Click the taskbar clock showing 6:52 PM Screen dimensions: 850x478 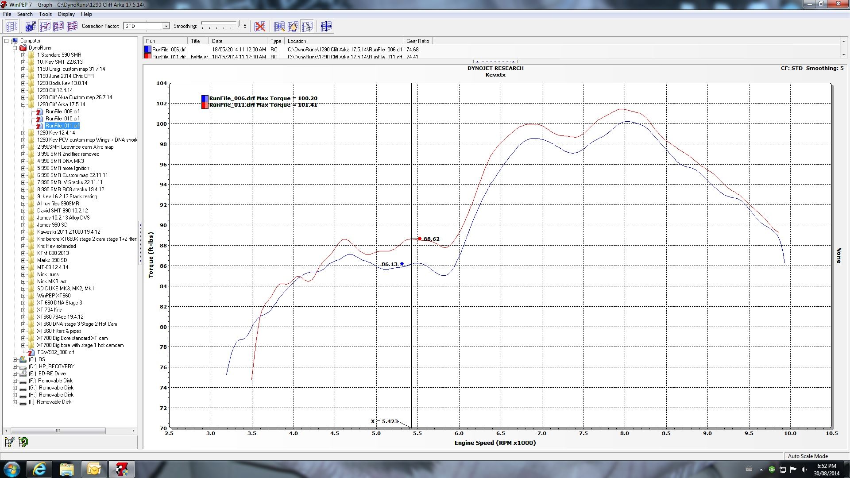click(x=826, y=469)
